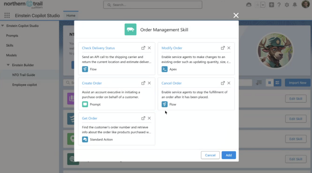
Task: Click the favorites star icon
Action: click(257, 5)
